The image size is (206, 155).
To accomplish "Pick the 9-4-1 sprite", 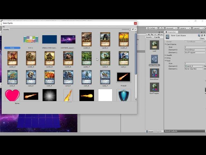I will (31, 40).
